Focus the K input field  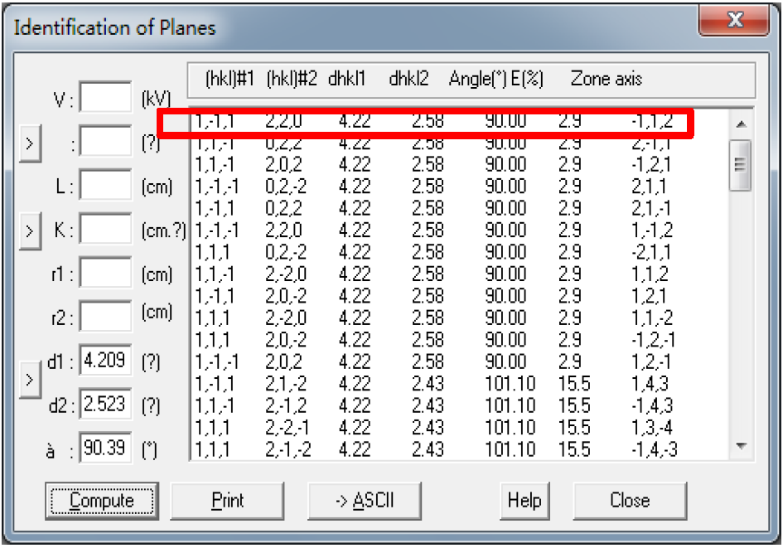pos(105,228)
